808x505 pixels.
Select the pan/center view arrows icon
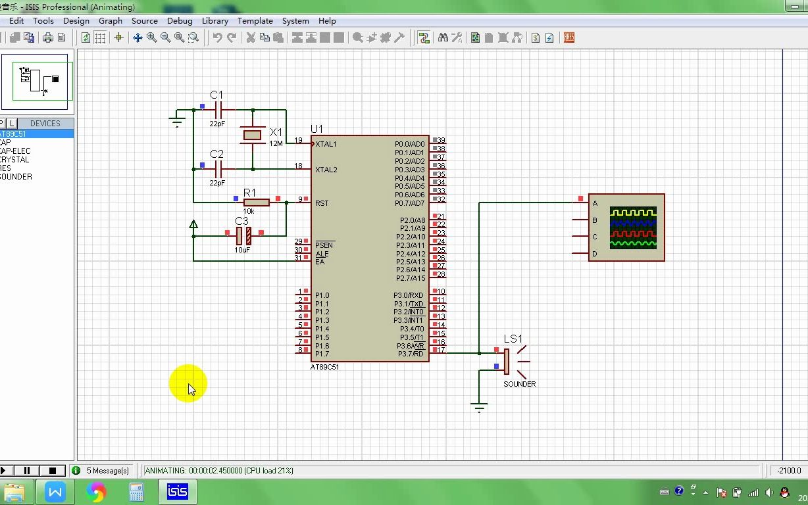[138, 38]
